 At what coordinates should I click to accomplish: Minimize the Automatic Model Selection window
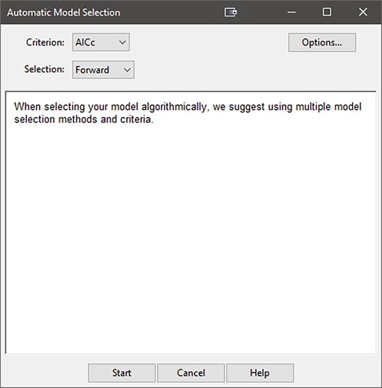(294, 12)
